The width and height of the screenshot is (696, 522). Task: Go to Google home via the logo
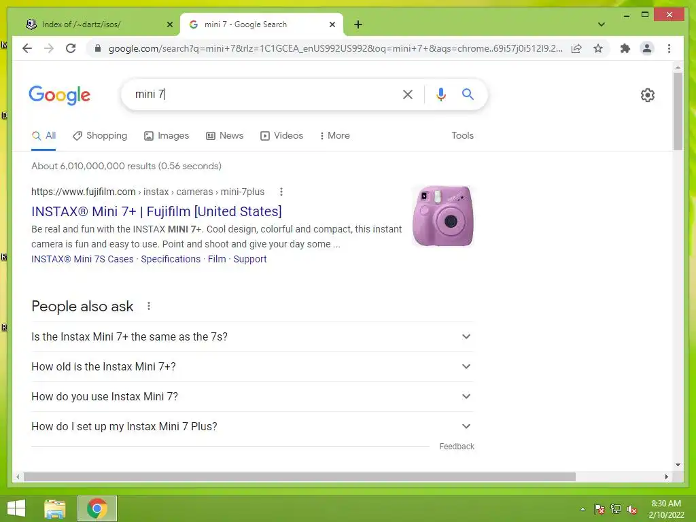coord(60,94)
